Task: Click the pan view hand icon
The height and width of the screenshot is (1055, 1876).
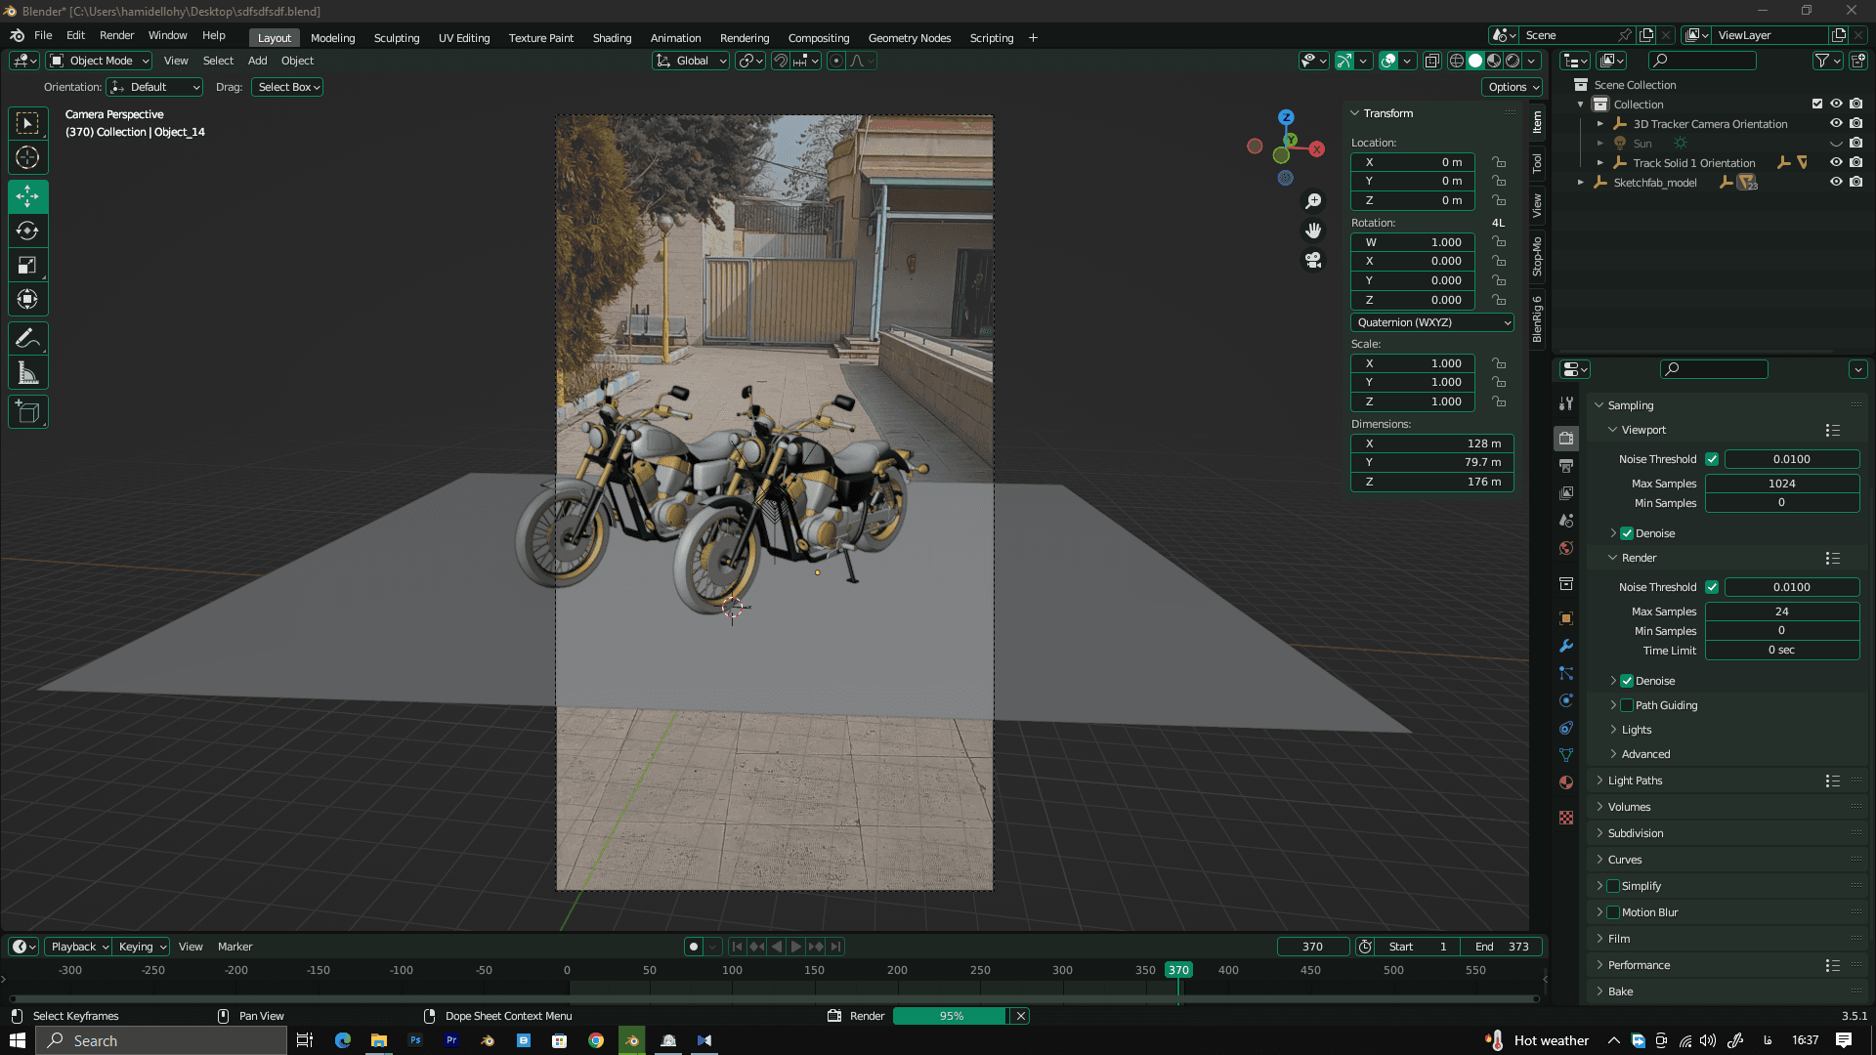Action: [1313, 230]
